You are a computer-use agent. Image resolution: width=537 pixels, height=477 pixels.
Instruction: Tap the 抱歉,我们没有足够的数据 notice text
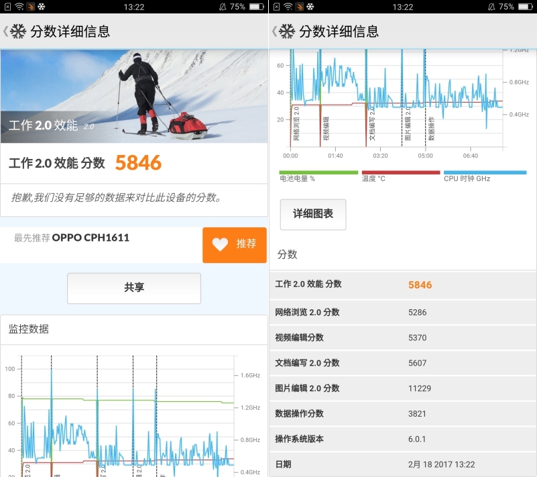(x=116, y=198)
